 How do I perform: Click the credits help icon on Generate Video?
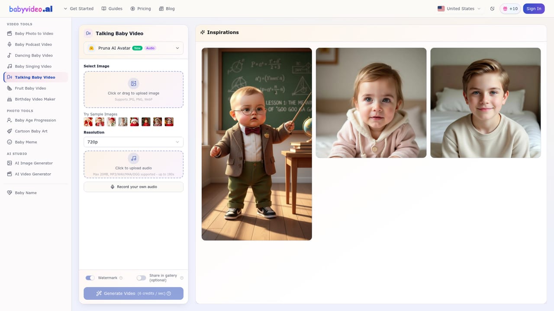click(x=169, y=293)
